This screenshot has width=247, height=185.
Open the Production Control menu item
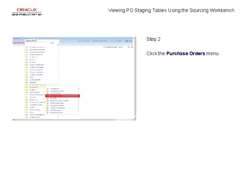[36, 105]
